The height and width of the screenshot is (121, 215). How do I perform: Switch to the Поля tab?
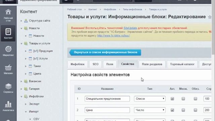(x=110, y=64)
